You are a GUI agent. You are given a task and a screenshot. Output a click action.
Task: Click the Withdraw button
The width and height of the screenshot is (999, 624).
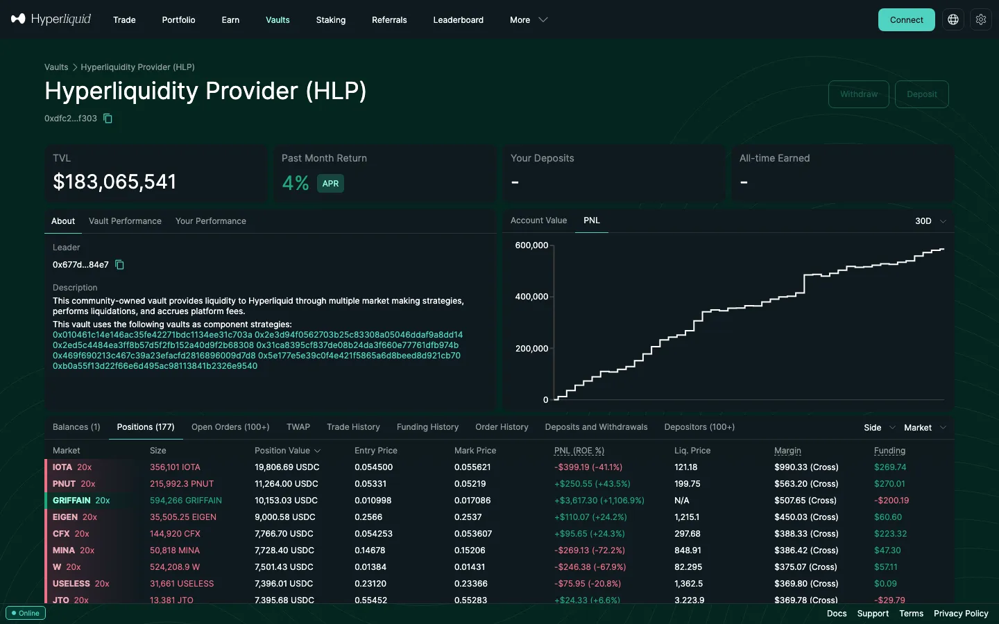859,94
